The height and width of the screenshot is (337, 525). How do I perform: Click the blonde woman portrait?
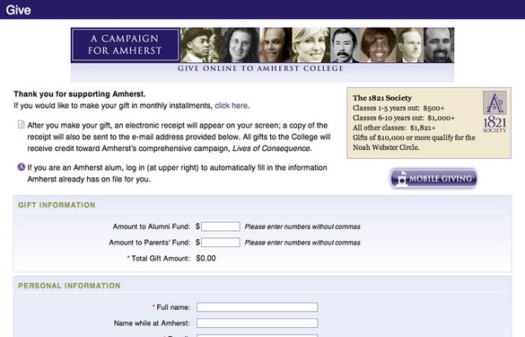(x=311, y=45)
